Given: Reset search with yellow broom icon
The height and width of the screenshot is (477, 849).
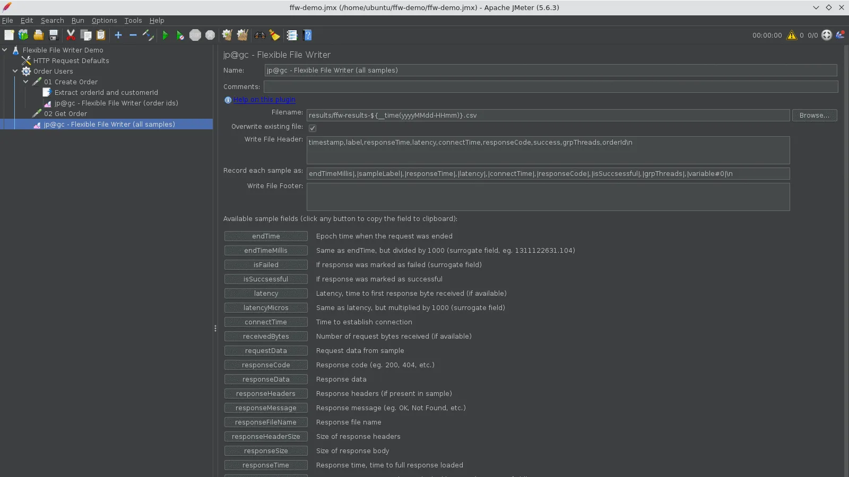Looking at the screenshot, I should 275,35.
